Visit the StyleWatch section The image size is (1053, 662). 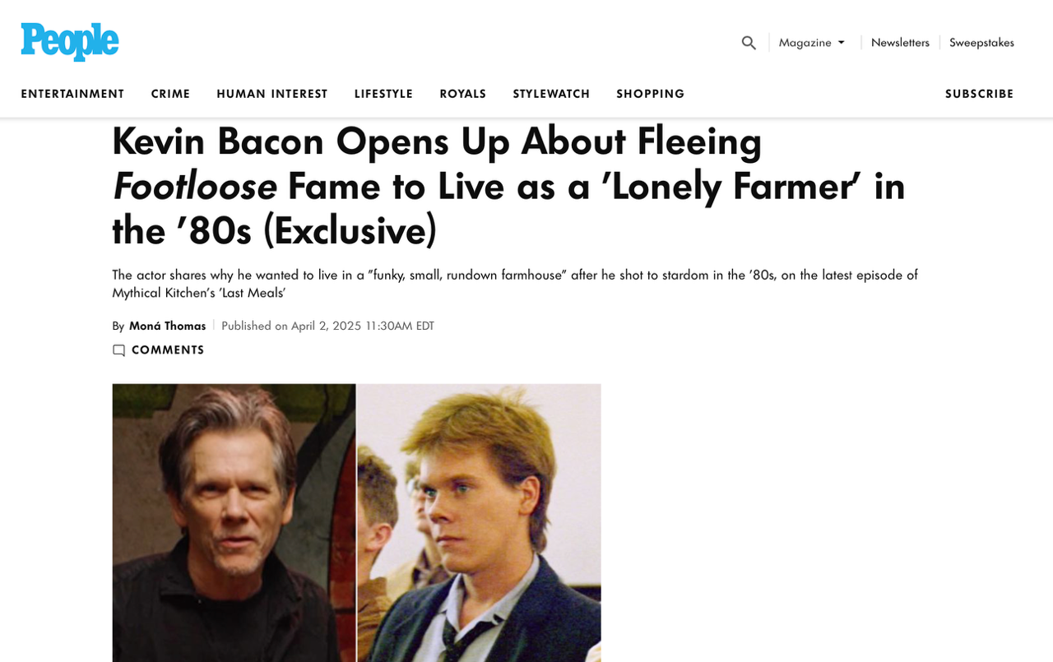[551, 94]
